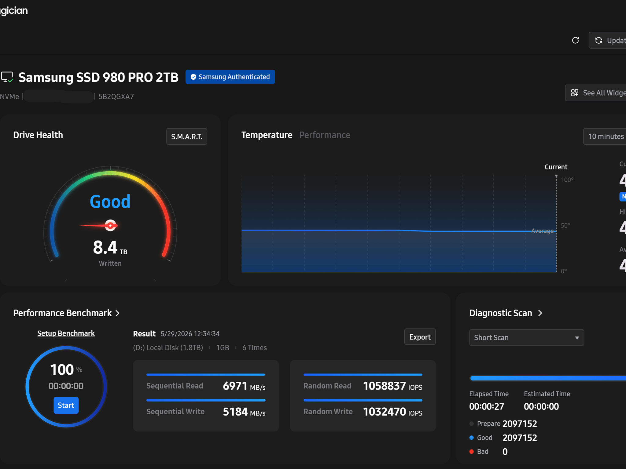Start the performance benchmark
The image size is (626, 469).
tap(66, 405)
